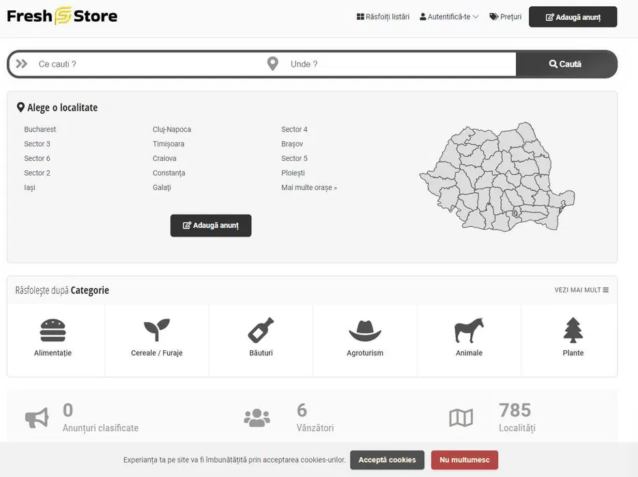
Task: Open the Băuturi bottle category icon
Action: [261, 330]
